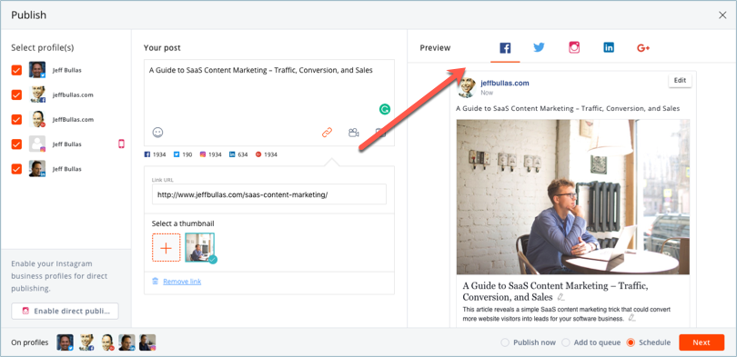Click the LinkedIn-badged avatar in On profiles bar
This screenshot has height=357, width=737.
pyautogui.click(x=126, y=342)
